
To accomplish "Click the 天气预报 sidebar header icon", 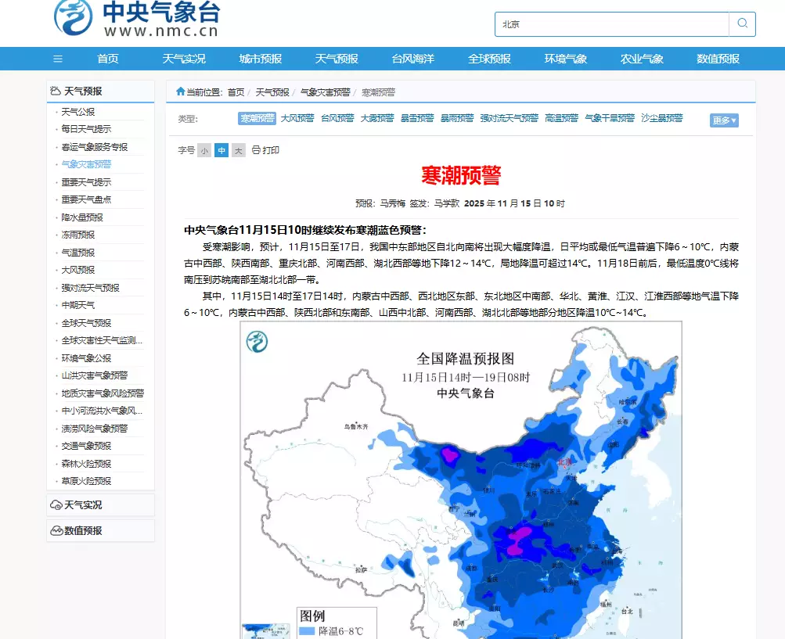I will click(55, 91).
